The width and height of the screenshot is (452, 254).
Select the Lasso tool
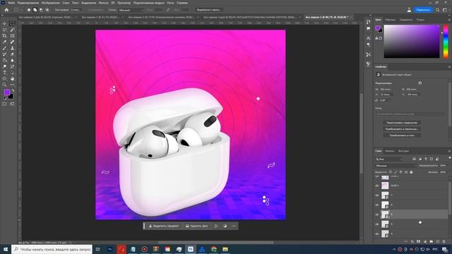[4, 30]
